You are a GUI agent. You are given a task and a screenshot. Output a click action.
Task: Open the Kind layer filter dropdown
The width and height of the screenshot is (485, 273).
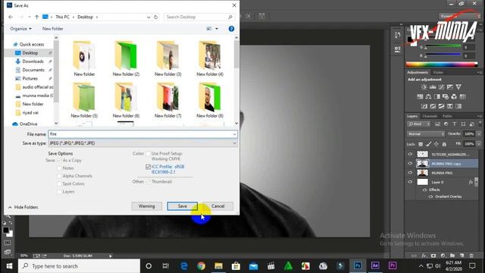click(419, 124)
